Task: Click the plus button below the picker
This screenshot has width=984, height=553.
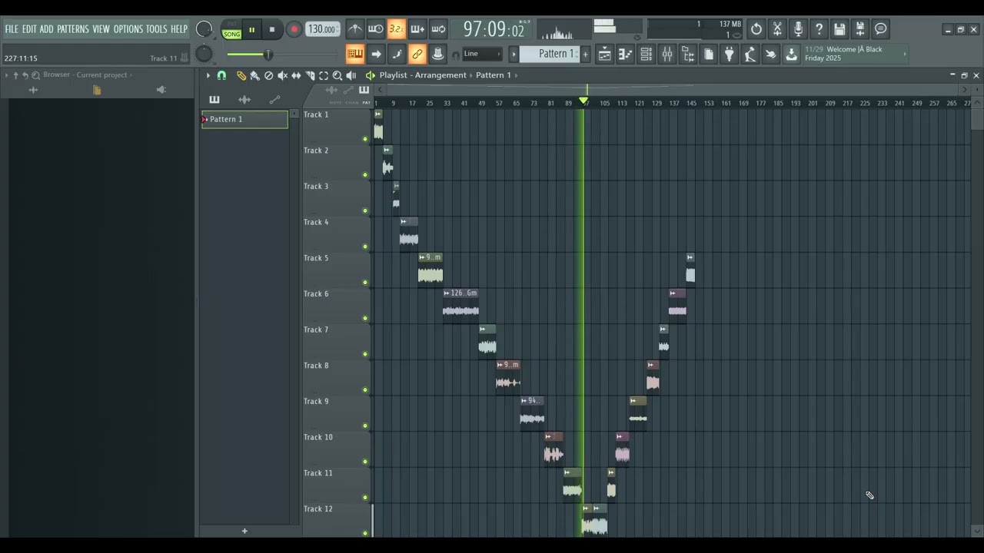Action: tap(244, 531)
